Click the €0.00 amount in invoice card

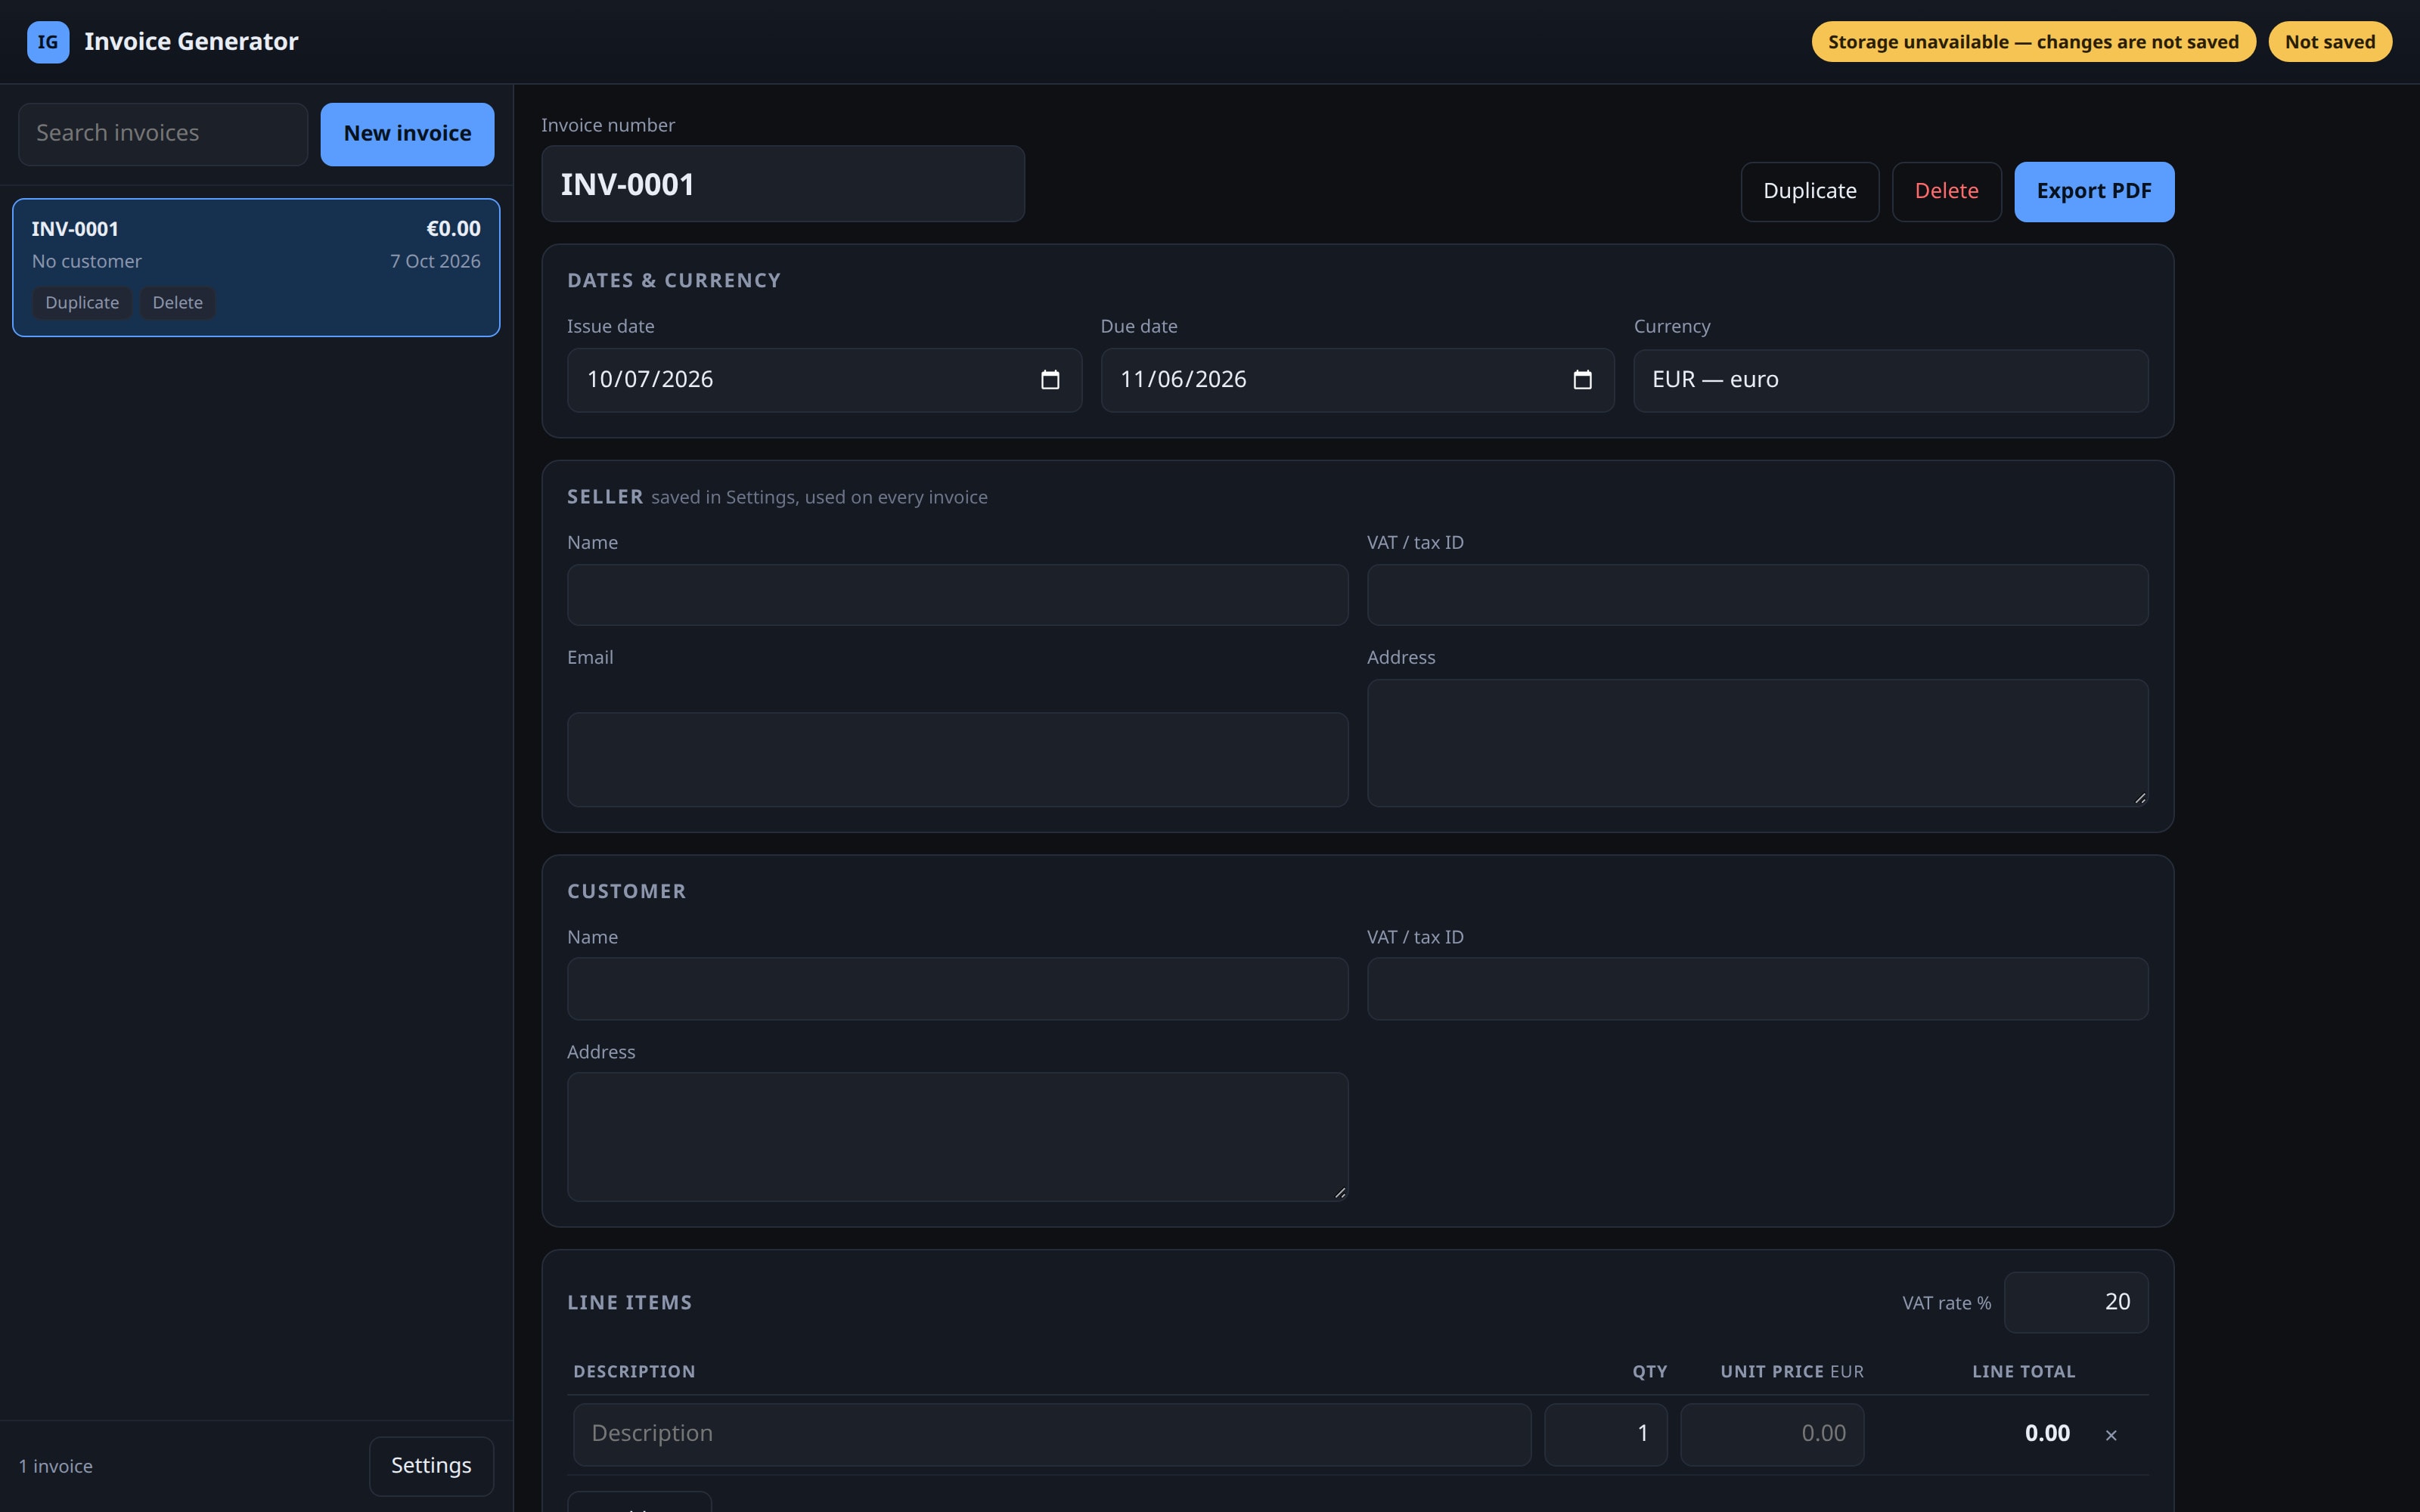[x=453, y=229]
